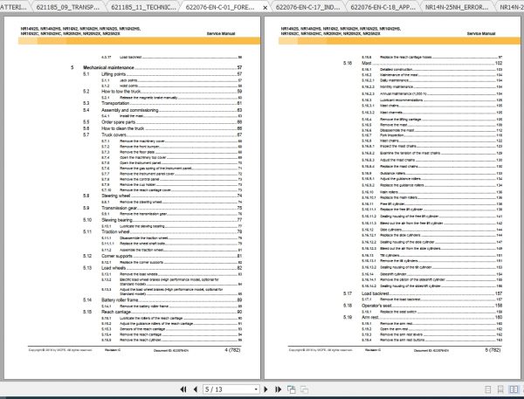This screenshot has height=399, width=524.
Task: Open the page number dropdown arrow
Action: point(256,389)
